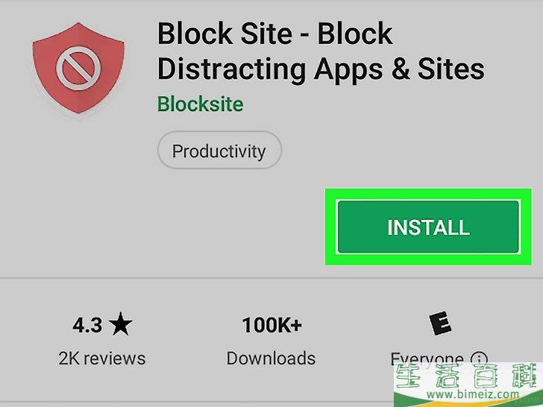Install the app using the green INSTALL button
This screenshot has height=407, width=543.
(428, 227)
